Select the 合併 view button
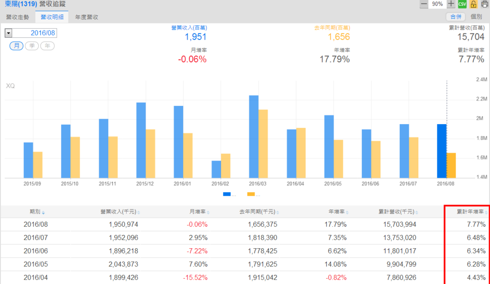490x284 pixels. pyautogui.click(x=456, y=17)
